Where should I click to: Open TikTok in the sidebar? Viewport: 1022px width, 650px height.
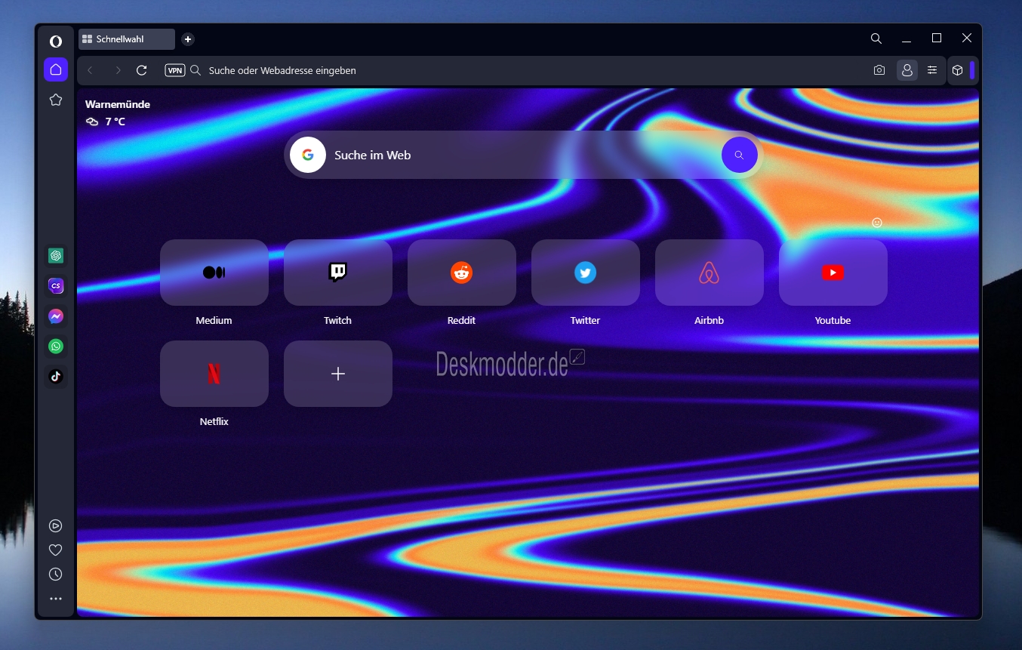(55, 376)
